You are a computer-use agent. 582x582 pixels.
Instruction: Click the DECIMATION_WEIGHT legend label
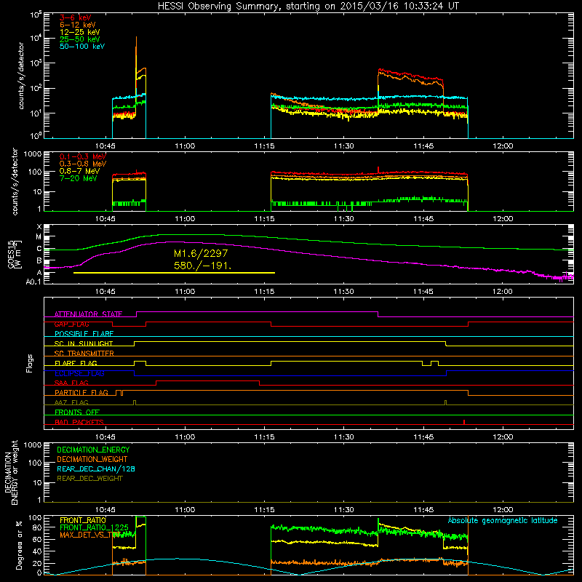[x=92, y=460]
